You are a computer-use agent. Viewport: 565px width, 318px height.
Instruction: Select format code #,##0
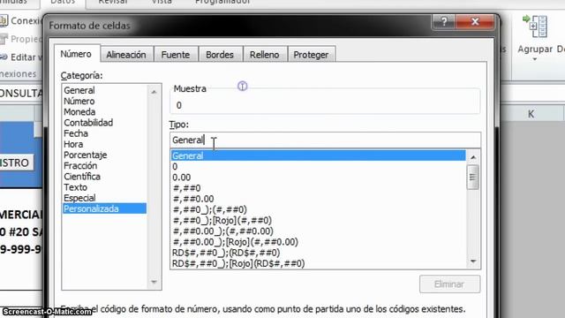coord(318,188)
